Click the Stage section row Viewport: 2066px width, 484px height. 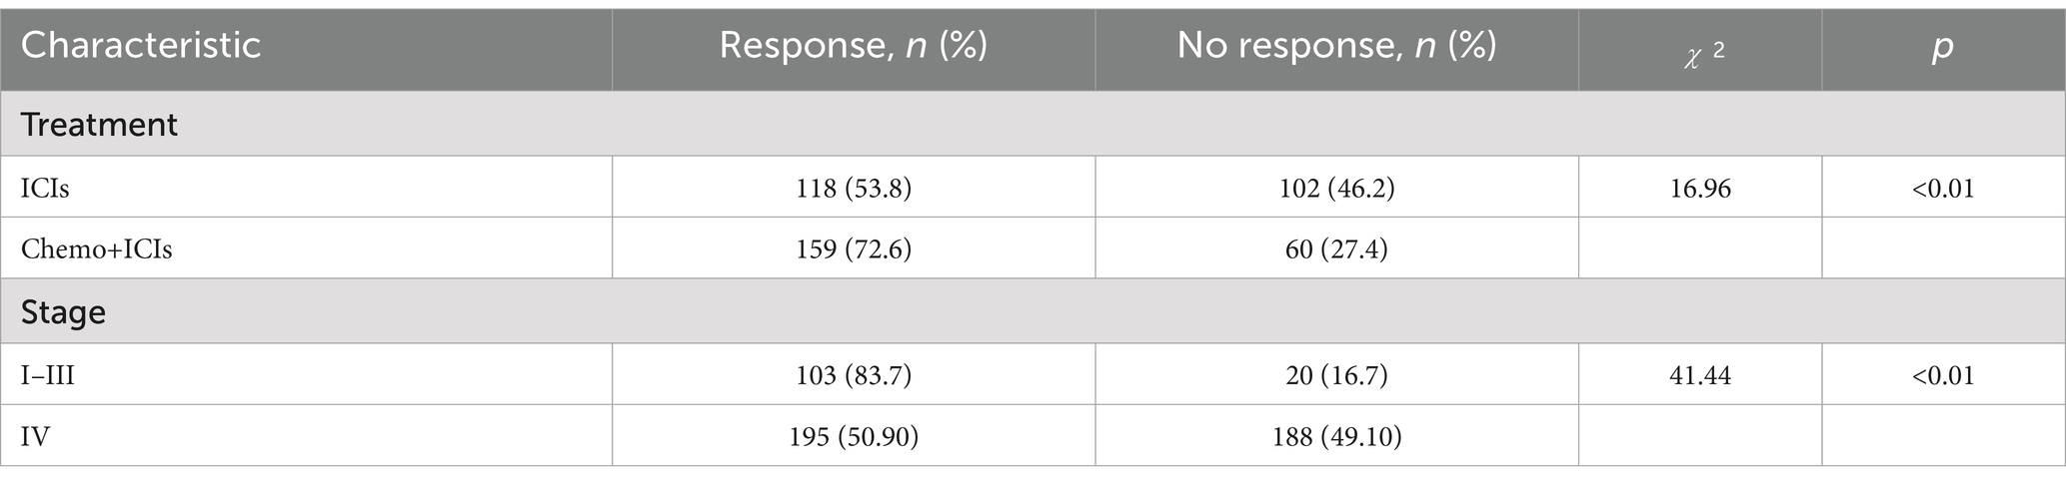point(63,312)
